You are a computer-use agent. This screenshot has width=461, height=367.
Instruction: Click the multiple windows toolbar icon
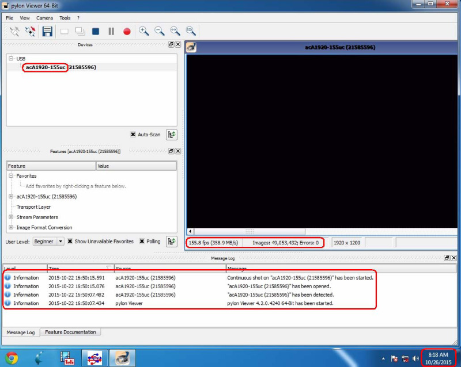pos(80,31)
